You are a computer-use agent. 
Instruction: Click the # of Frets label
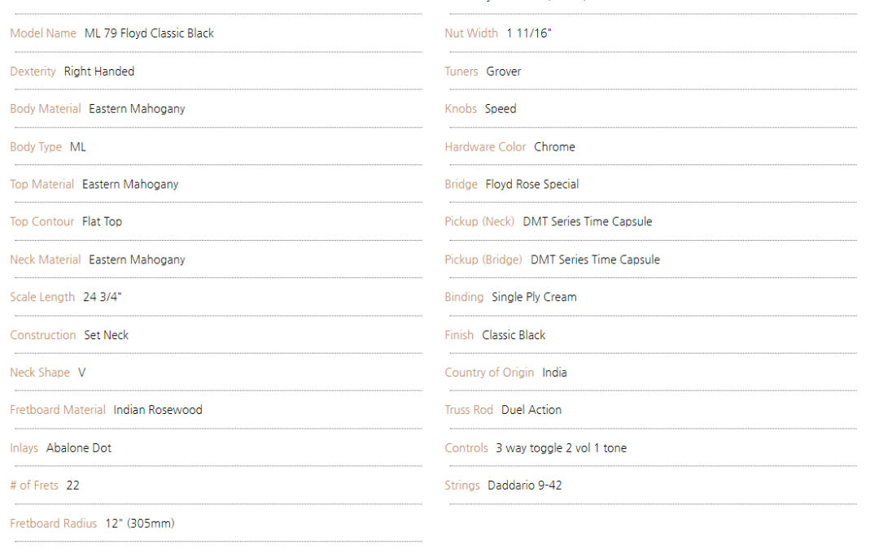coord(34,485)
